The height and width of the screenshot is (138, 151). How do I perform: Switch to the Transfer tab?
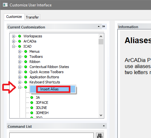(32, 17)
